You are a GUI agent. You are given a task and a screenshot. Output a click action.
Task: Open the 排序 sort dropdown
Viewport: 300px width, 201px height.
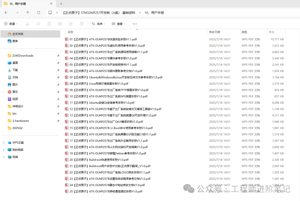pos(98,24)
